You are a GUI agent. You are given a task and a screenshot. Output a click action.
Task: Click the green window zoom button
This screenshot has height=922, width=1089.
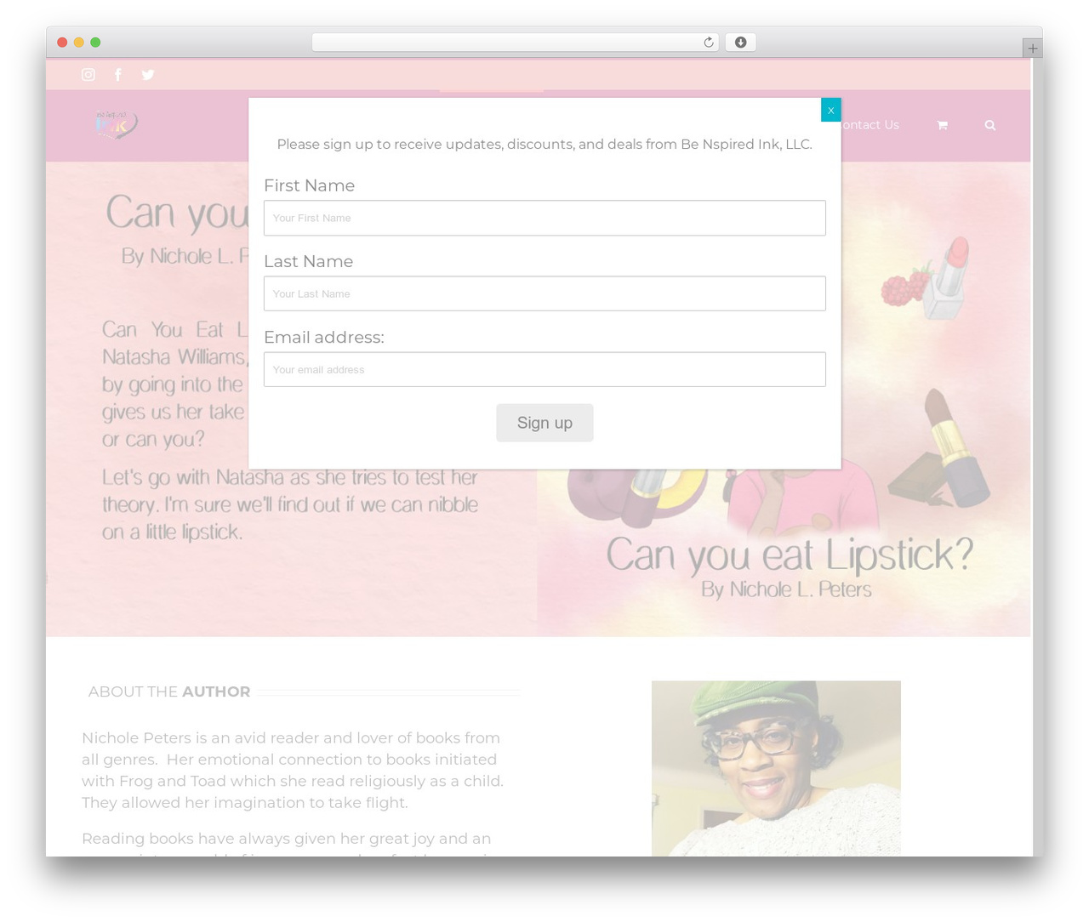coord(95,43)
